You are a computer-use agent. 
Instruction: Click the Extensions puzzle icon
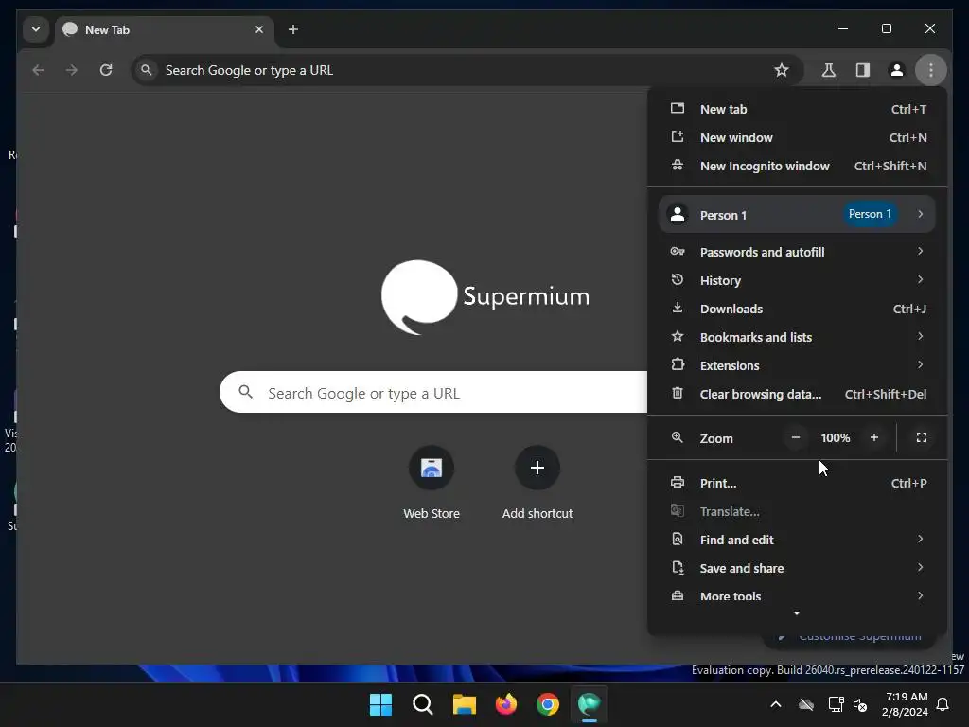[678, 364]
